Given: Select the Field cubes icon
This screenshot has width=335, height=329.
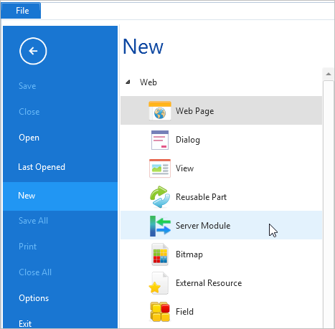Looking at the screenshot, I should coord(160,312).
